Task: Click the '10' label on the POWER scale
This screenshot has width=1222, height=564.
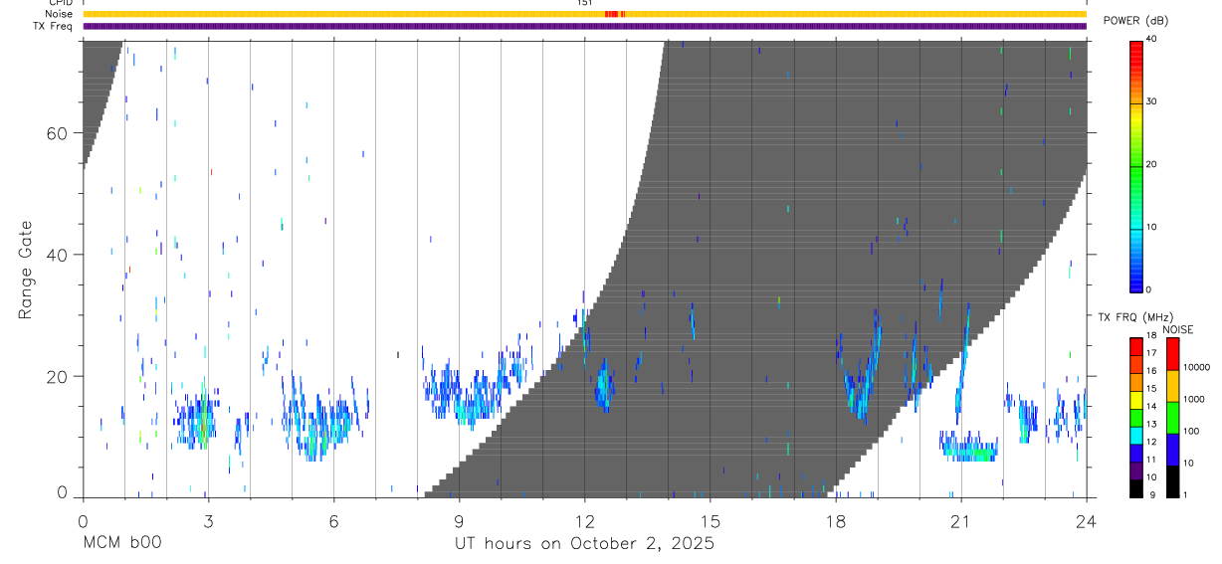Action: 1151,228
